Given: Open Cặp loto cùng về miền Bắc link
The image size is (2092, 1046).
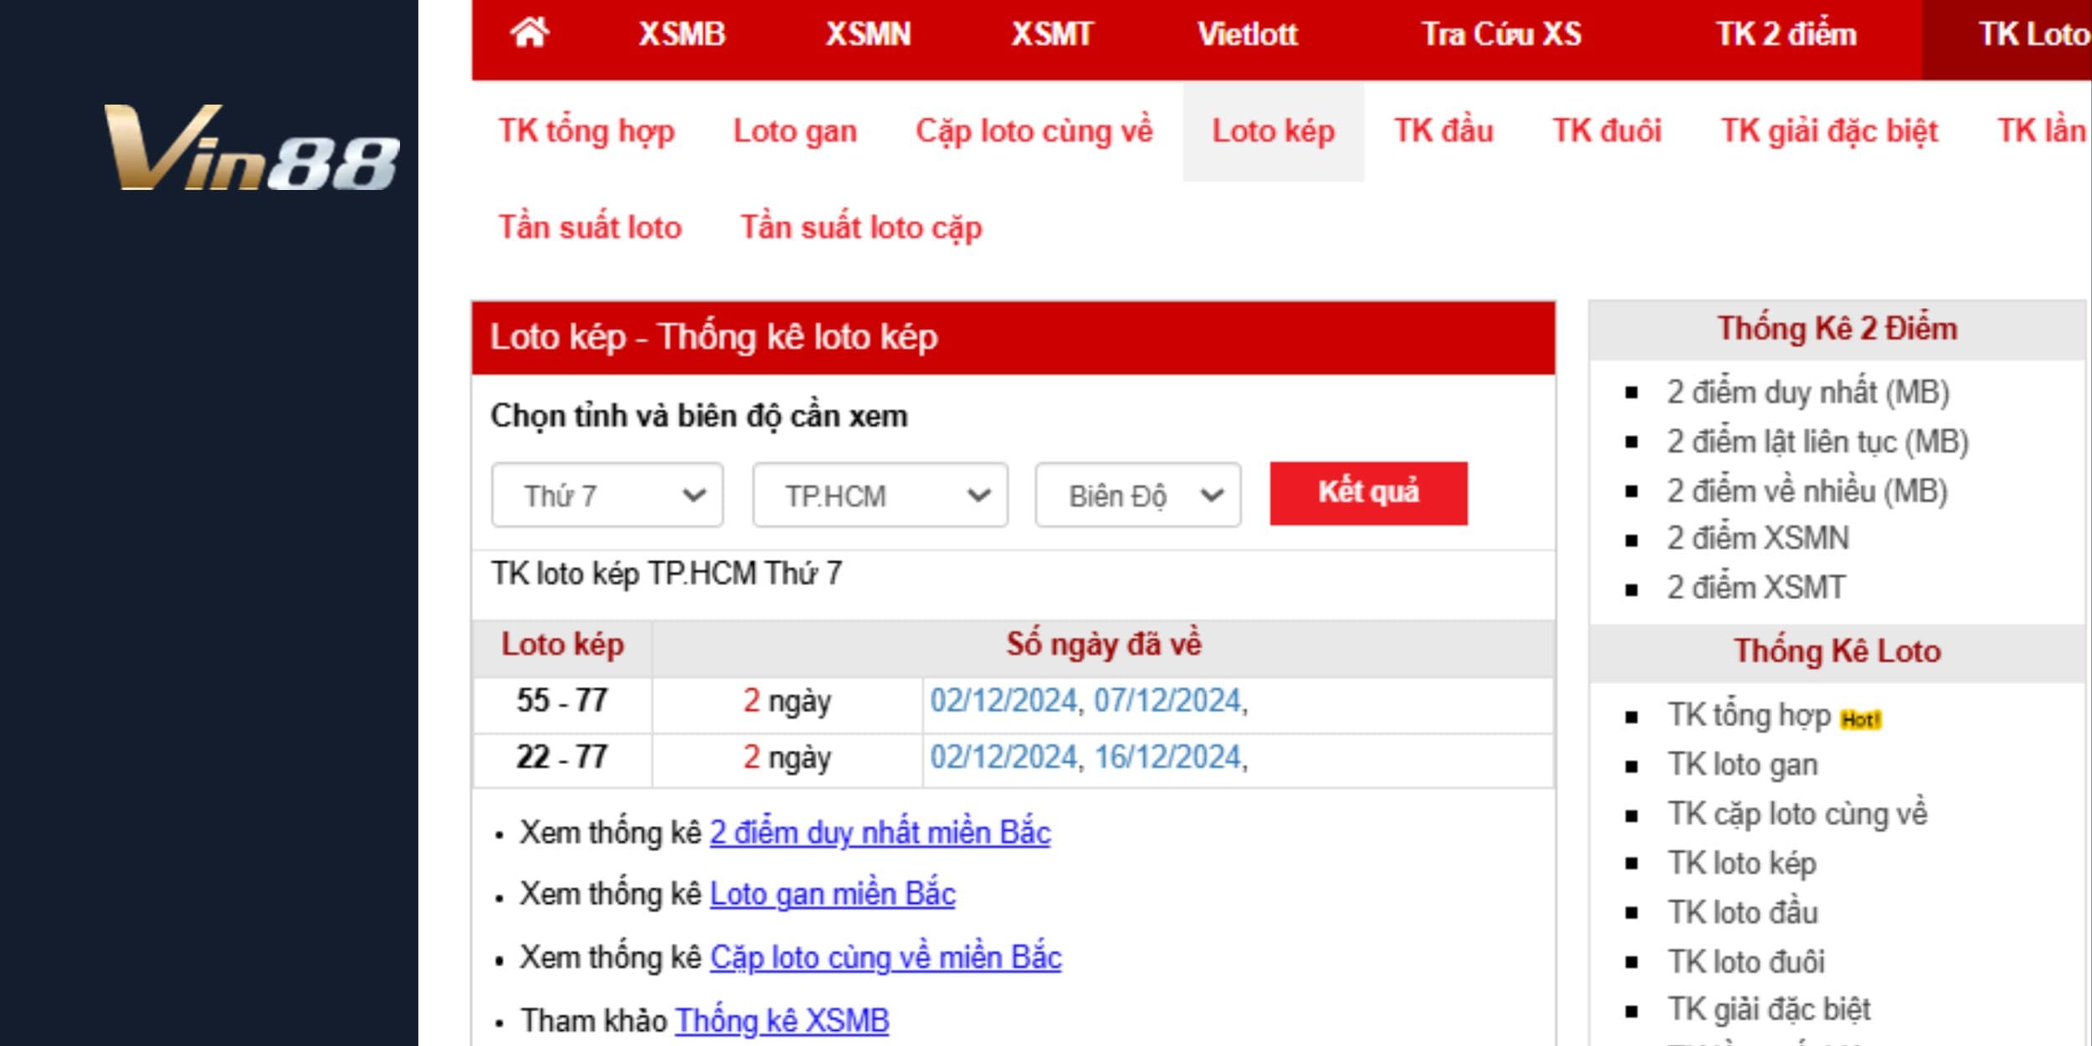Looking at the screenshot, I should pyautogui.click(x=885, y=958).
